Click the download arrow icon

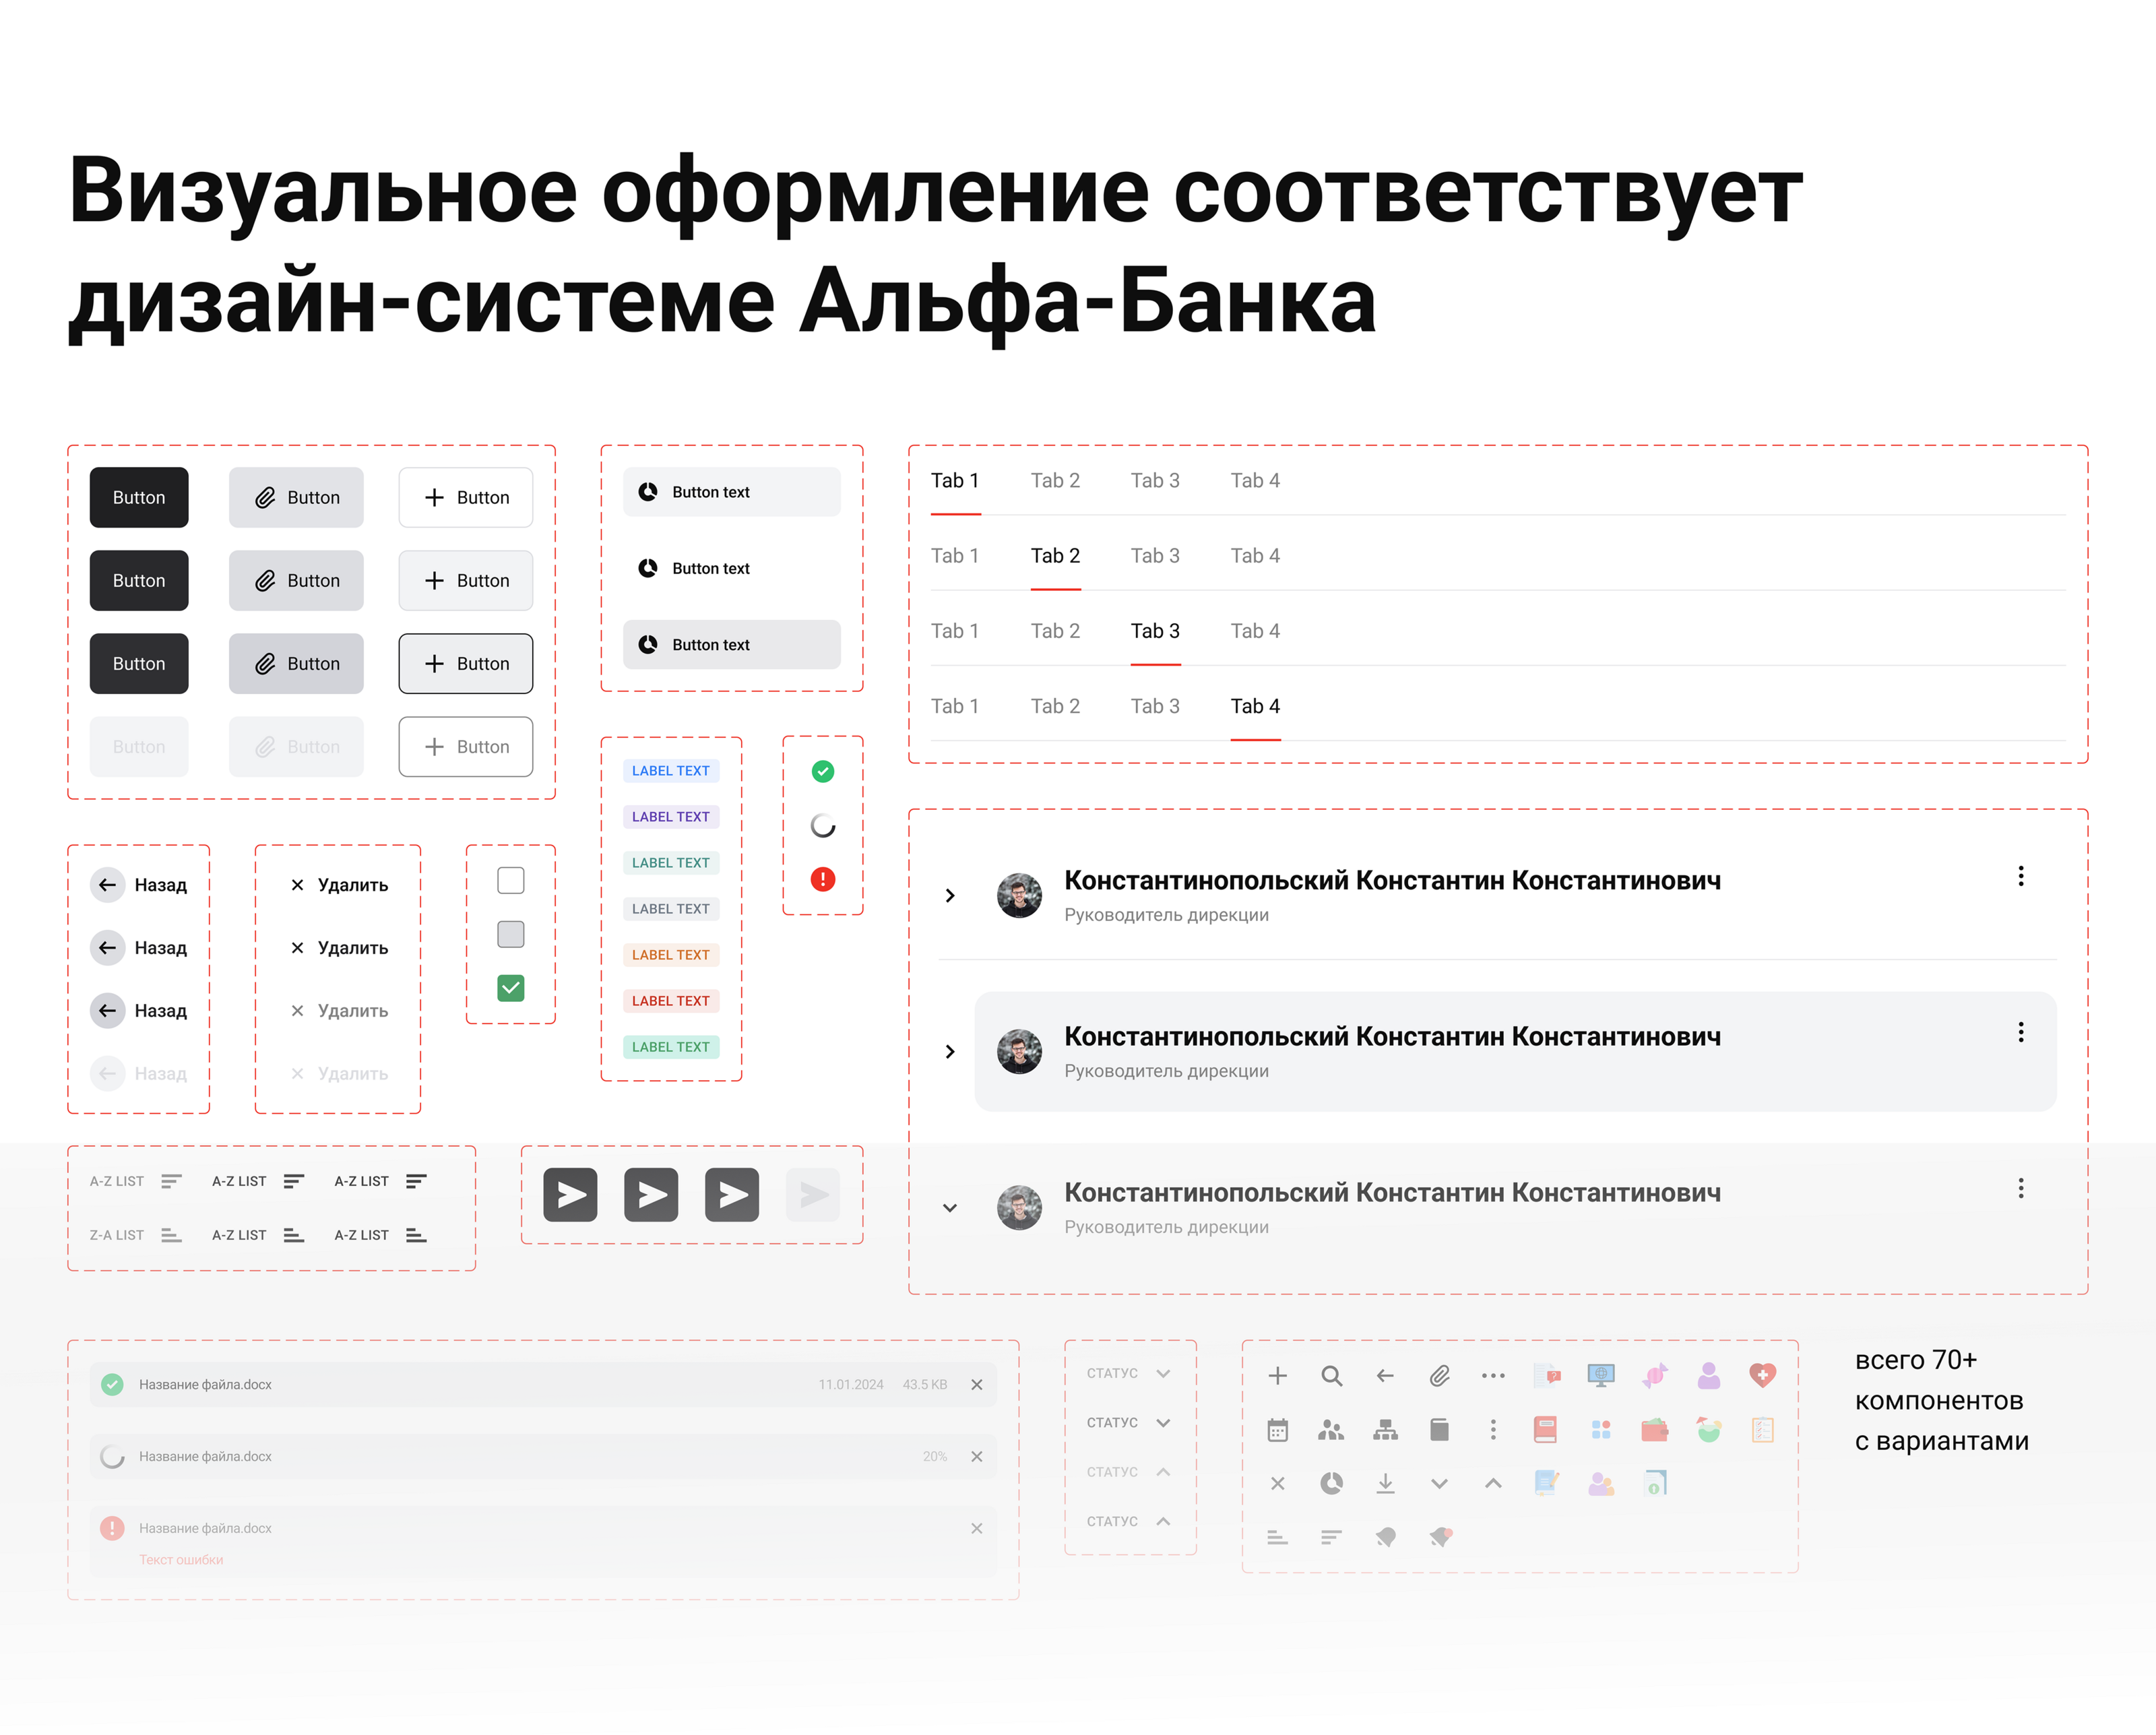1385,1484
